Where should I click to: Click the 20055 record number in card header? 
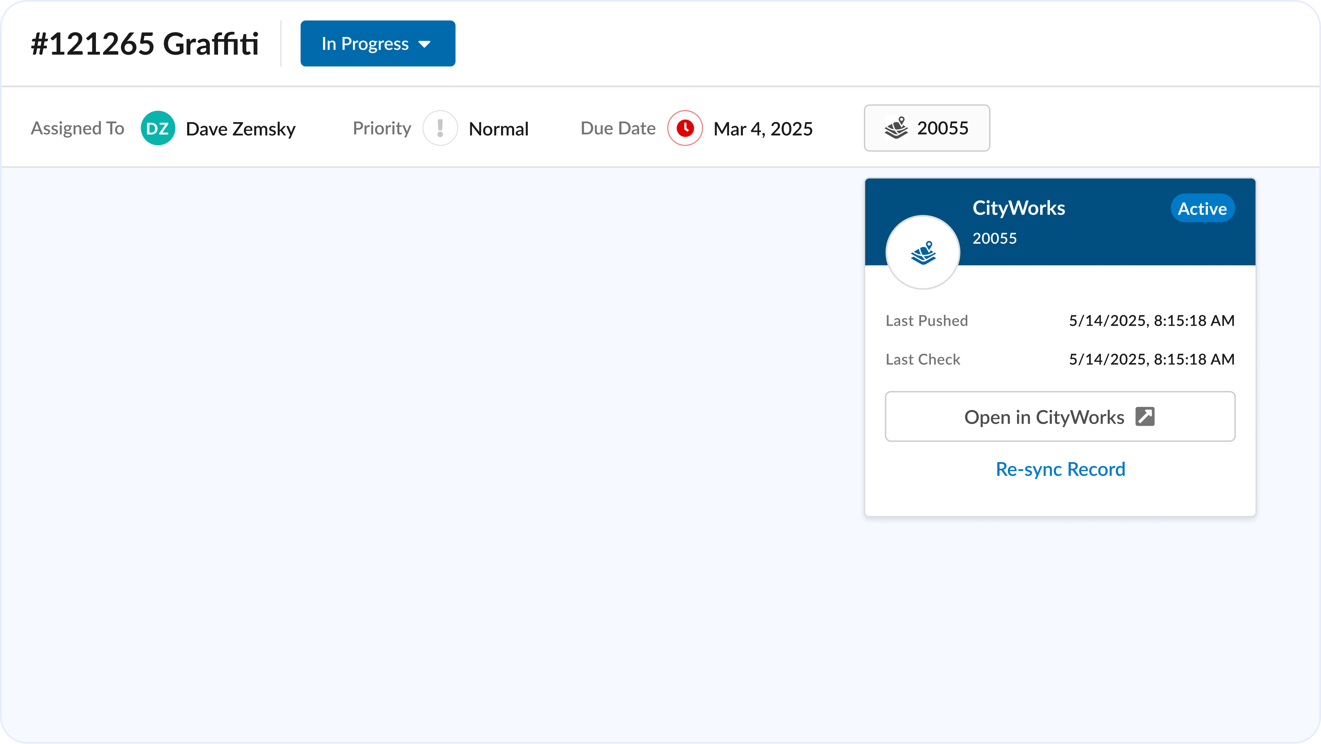click(994, 238)
